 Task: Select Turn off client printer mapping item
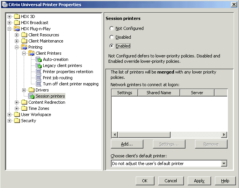[71, 84]
